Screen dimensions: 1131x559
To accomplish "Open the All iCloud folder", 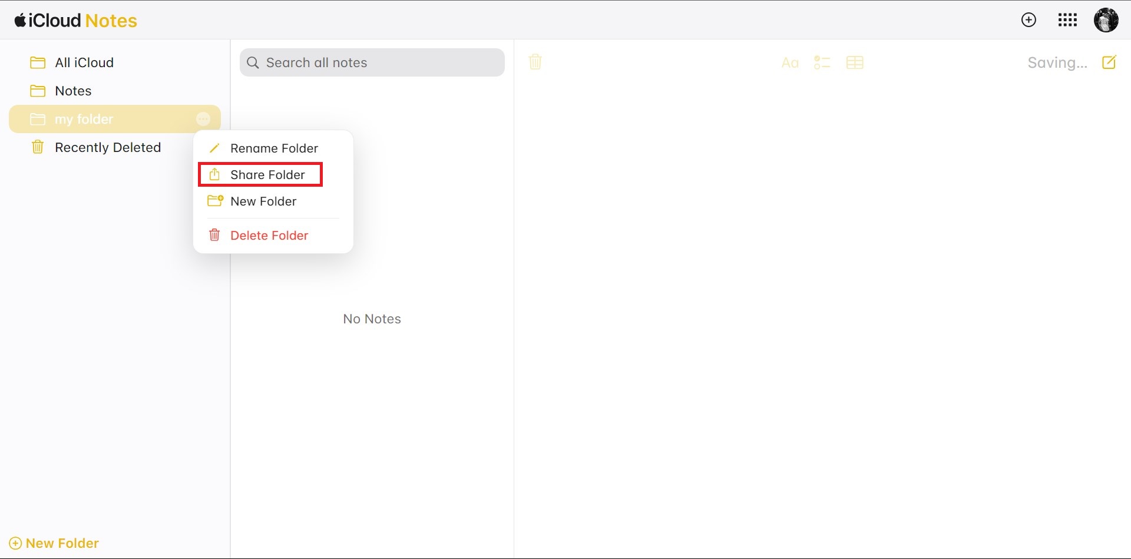I will 84,62.
